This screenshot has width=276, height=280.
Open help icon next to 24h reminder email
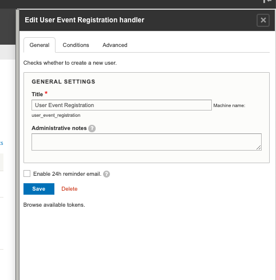107,174
